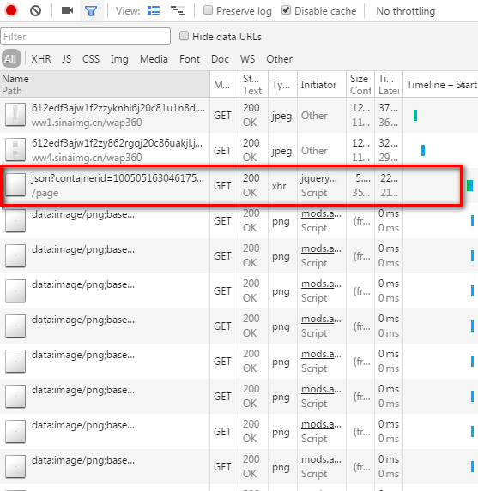
Task: Clear the network log
Action: pyautogui.click(x=35, y=11)
